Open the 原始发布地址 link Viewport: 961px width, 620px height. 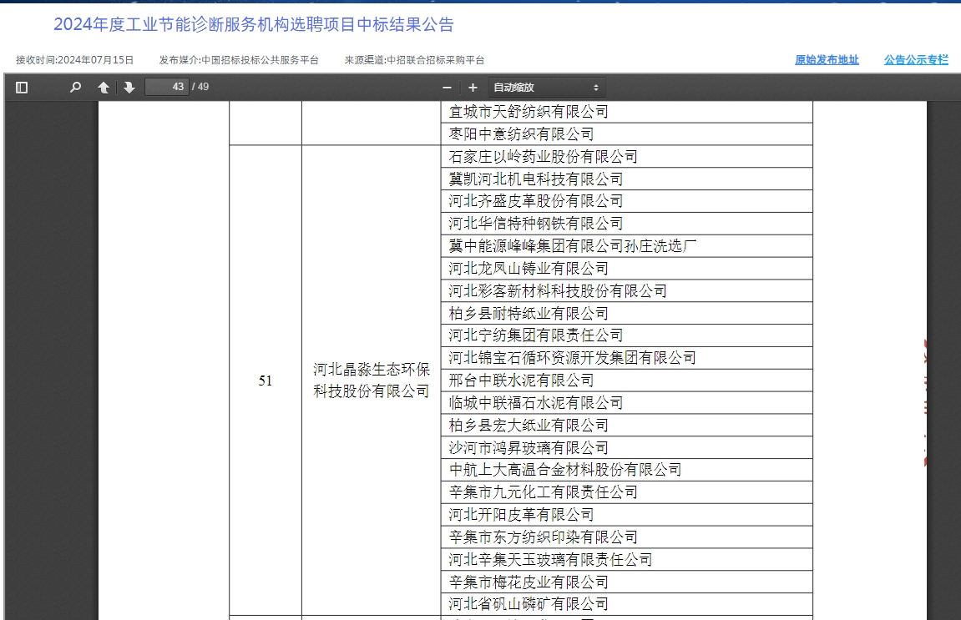[x=827, y=60]
